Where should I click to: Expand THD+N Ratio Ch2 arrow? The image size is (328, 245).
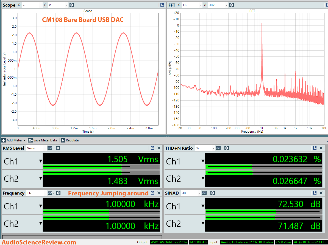pyautogui.click(x=203, y=178)
